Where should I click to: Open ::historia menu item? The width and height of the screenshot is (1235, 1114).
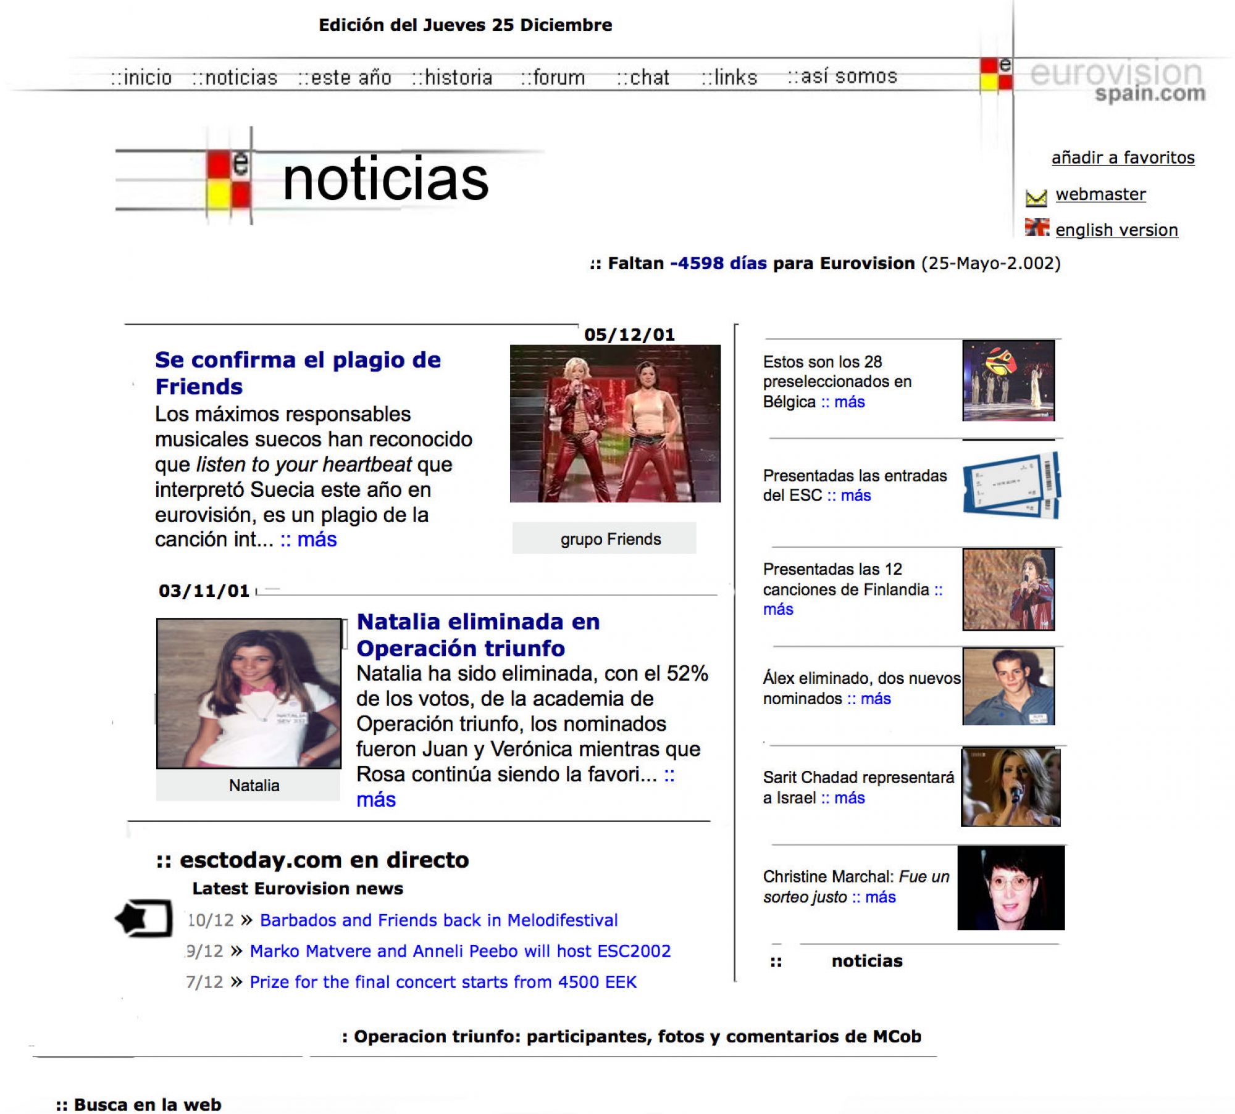click(x=452, y=78)
